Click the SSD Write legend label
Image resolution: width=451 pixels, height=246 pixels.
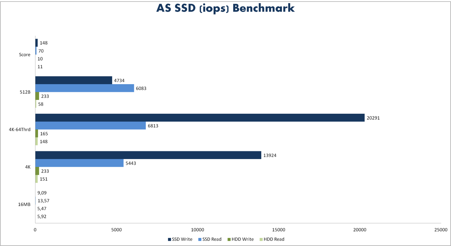coord(183,239)
